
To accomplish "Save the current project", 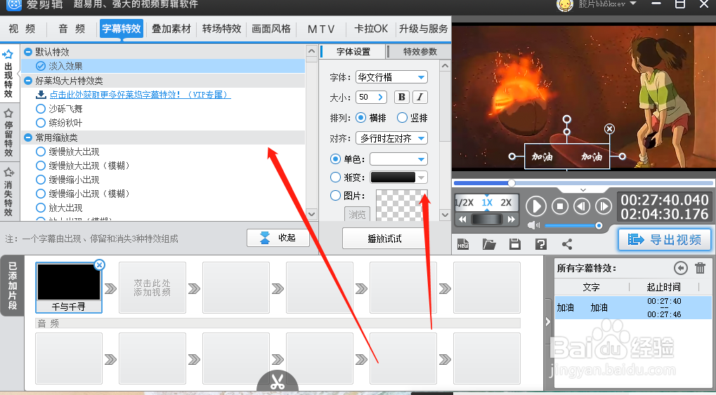I will [x=515, y=244].
